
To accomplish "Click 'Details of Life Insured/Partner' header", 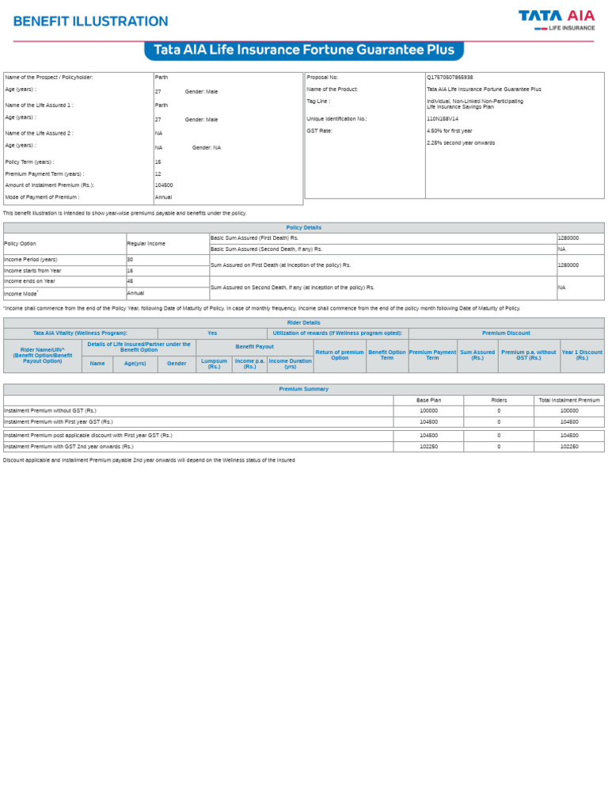I will click(x=139, y=347).
